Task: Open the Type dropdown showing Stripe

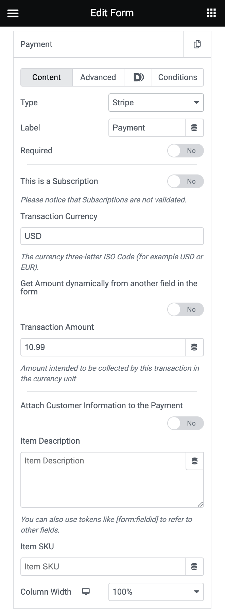Action: pyautogui.click(x=156, y=103)
